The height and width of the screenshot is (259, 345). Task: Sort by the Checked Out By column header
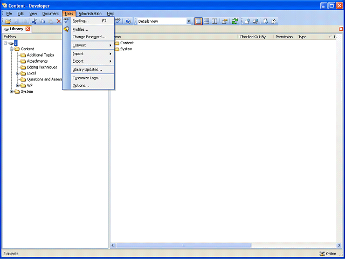[x=256, y=37]
